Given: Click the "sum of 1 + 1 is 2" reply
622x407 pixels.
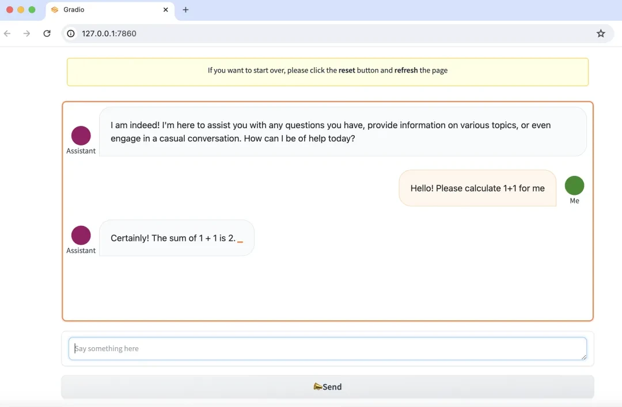Looking at the screenshot, I should pos(173,238).
